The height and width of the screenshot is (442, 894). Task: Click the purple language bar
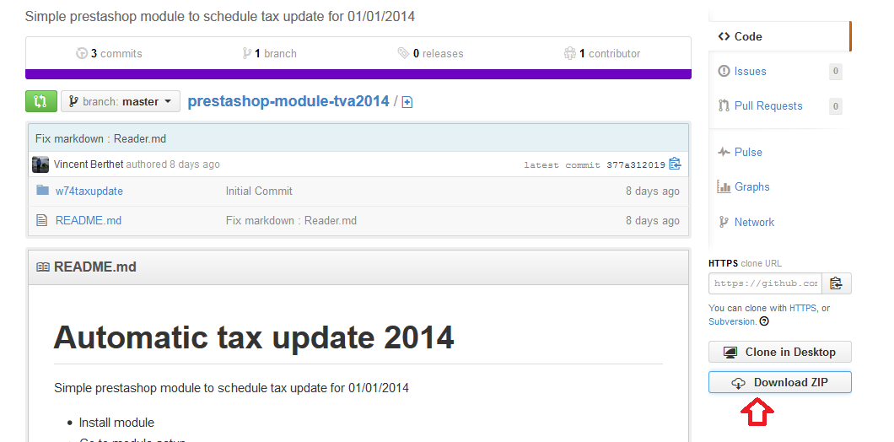[x=358, y=74]
